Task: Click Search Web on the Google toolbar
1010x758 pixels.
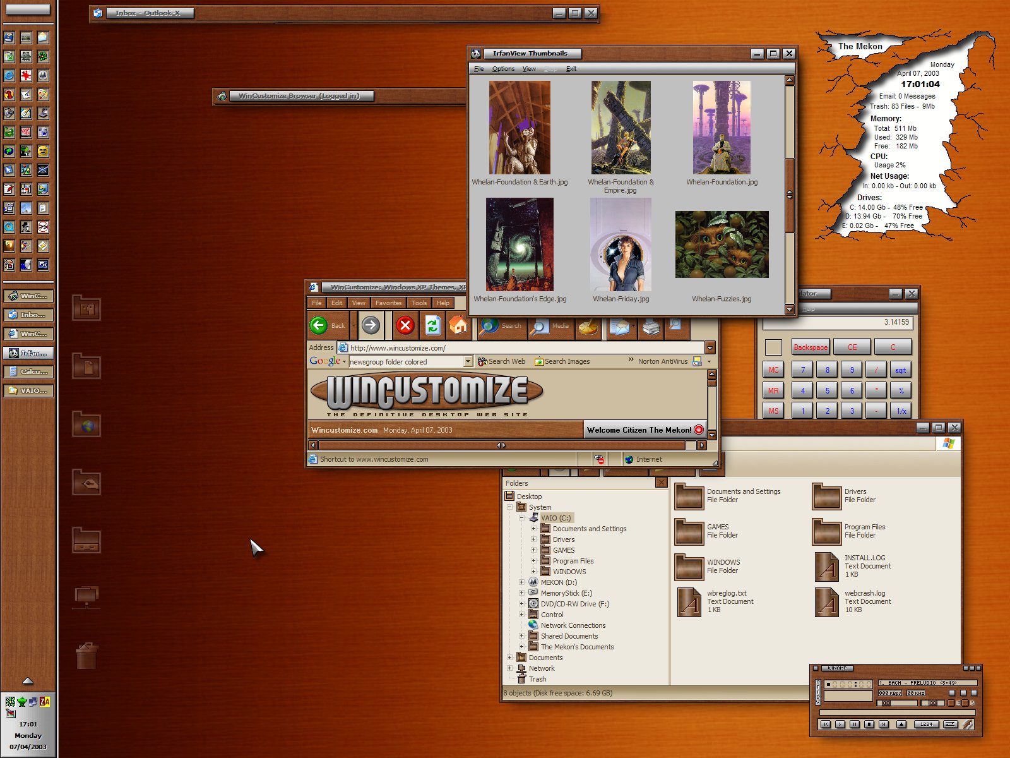Action: tap(501, 361)
